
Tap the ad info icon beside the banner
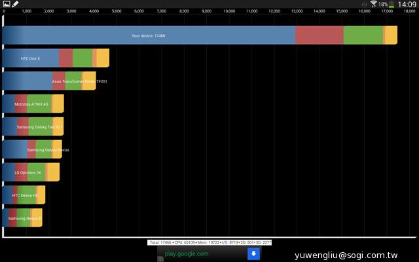pos(161,259)
